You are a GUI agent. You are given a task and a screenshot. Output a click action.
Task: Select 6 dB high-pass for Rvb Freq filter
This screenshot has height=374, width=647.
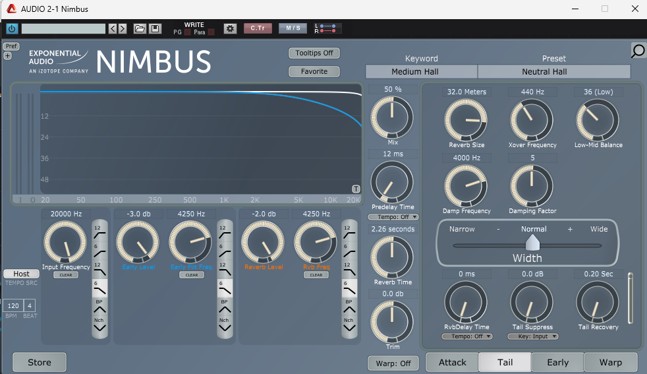349,251
